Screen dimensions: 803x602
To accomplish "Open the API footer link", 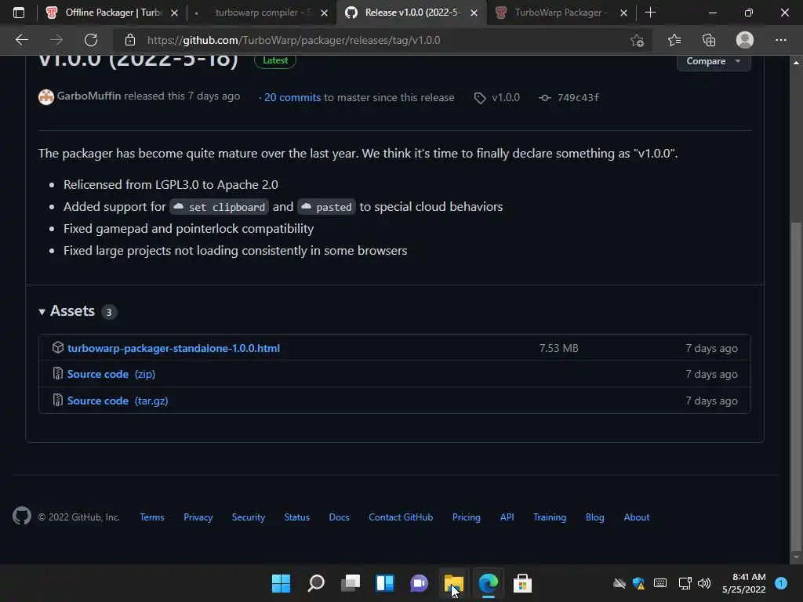I will click(507, 517).
